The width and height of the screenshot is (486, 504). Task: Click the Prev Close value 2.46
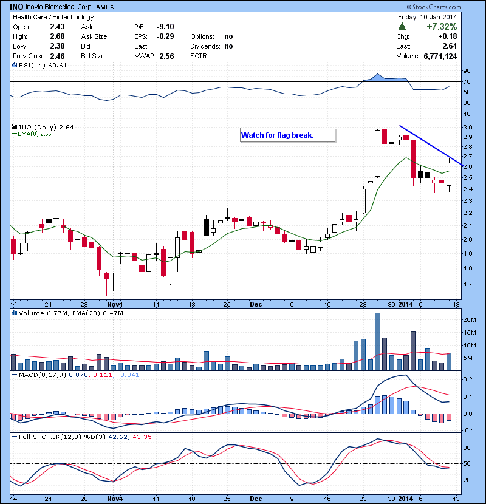tap(57, 56)
